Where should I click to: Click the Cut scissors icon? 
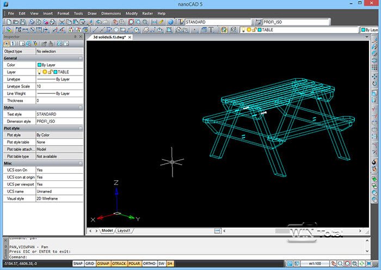point(63,22)
